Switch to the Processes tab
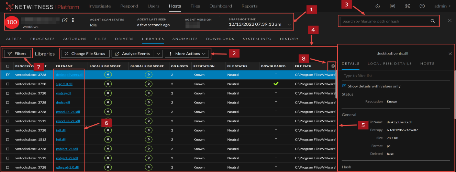This screenshot has width=456, height=172. click(42, 39)
